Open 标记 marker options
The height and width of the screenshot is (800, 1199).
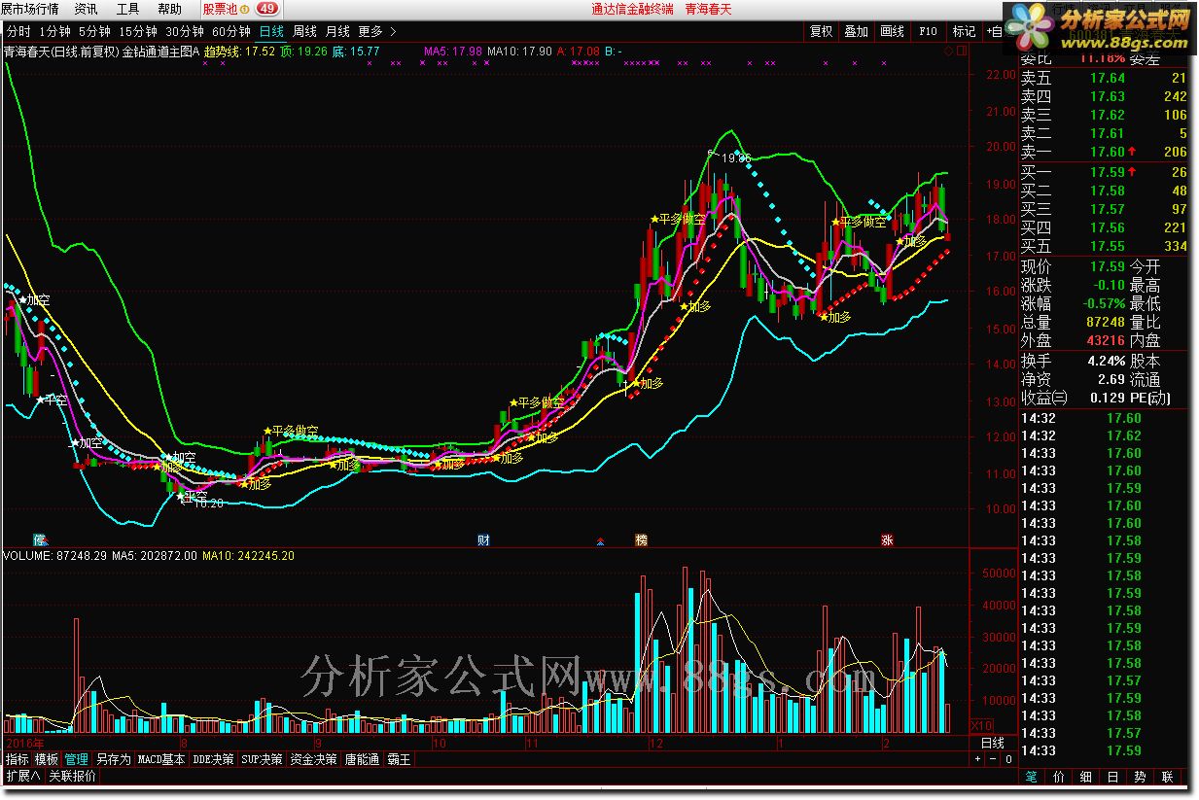[963, 31]
